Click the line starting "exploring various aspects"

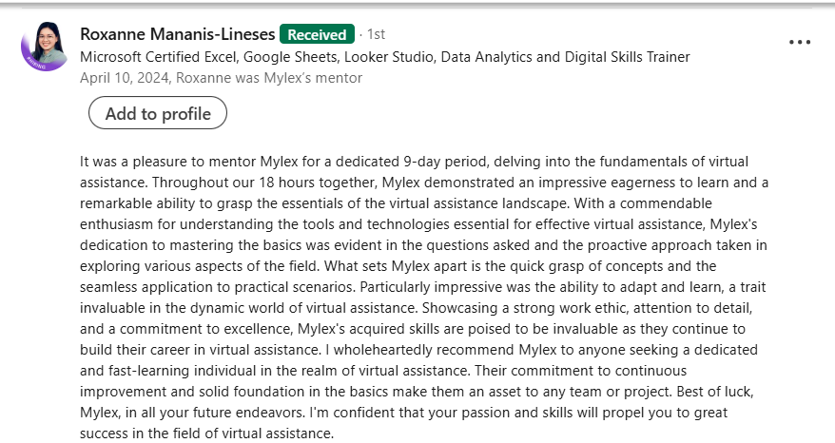[x=398, y=266]
